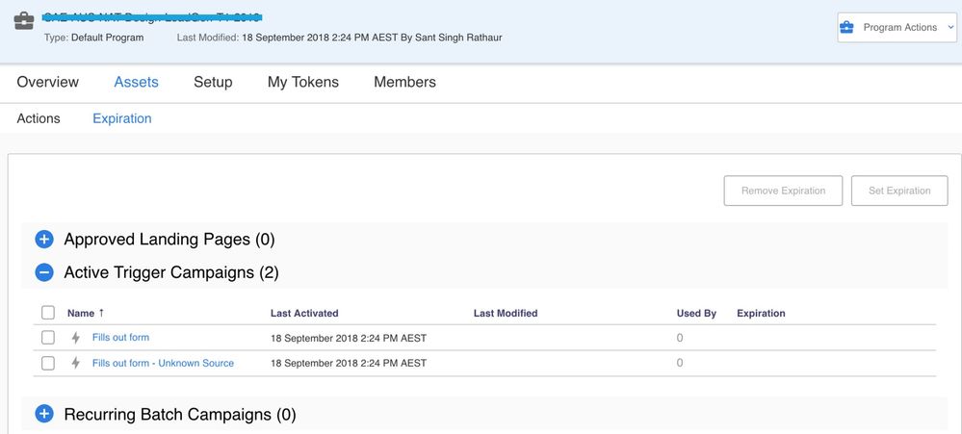
Task: Click lightning icon beside Fills out form
Action: click(76, 338)
